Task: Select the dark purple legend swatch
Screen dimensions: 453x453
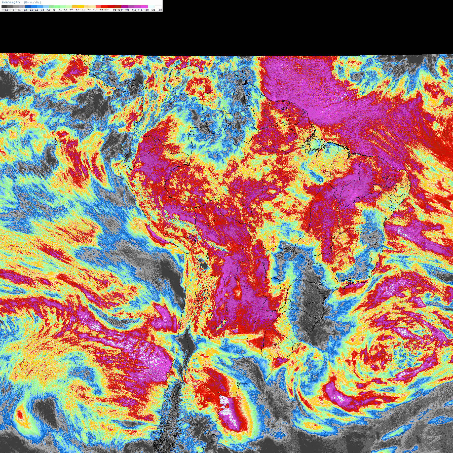Action: [x=124, y=7]
